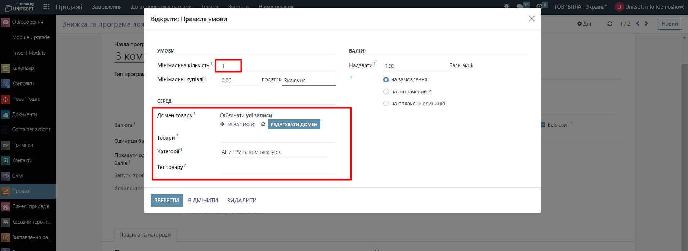Select the 'на замовлення' radio option
The image size is (688, 251).
pyautogui.click(x=386, y=79)
